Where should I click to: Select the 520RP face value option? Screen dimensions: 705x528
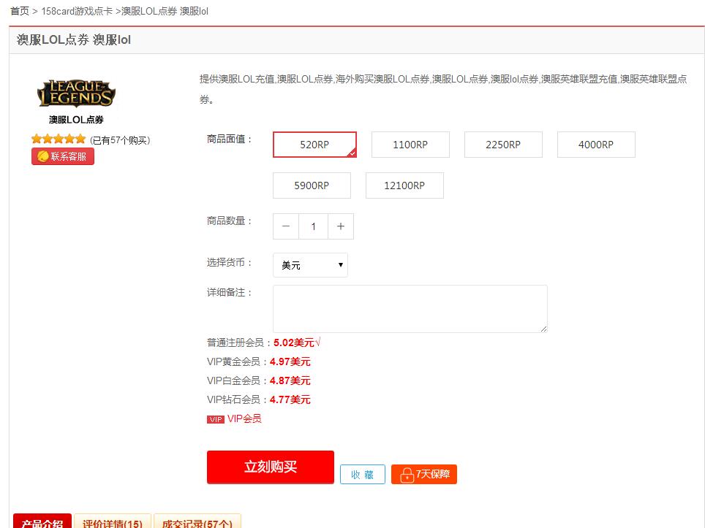click(314, 145)
